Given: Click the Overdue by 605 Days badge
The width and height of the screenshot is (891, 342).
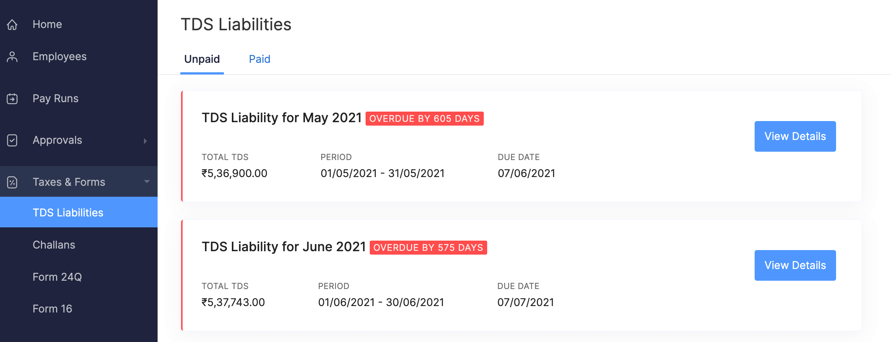Looking at the screenshot, I should click(424, 119).
